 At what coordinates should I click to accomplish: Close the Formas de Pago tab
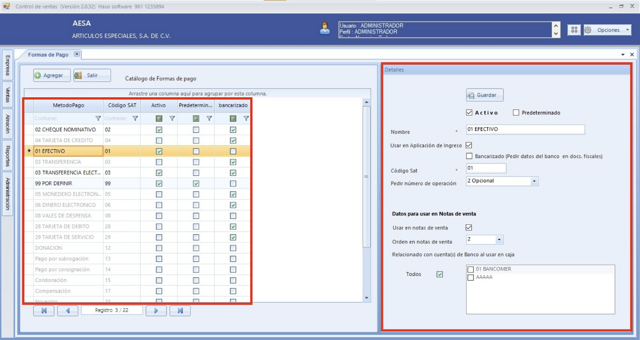tap(77, 54)
